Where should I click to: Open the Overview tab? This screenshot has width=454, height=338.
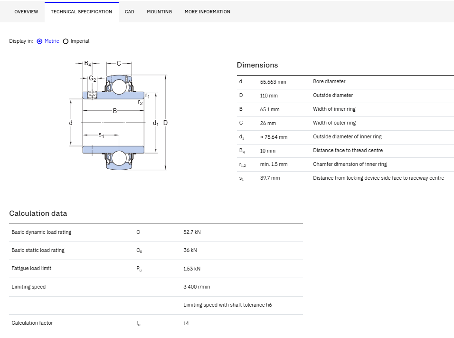click(26, 12)
